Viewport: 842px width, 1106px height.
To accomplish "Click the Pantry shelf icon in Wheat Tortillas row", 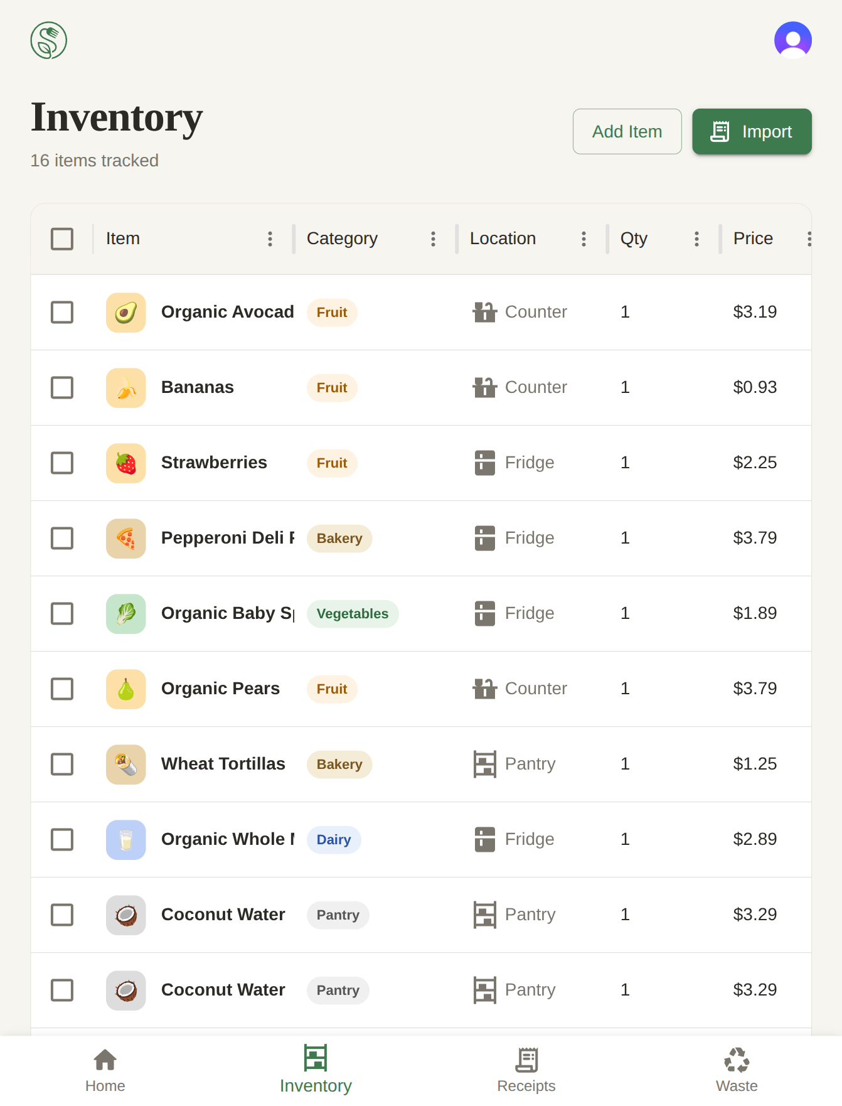I will pyautogui.click(x=485, y=764).
